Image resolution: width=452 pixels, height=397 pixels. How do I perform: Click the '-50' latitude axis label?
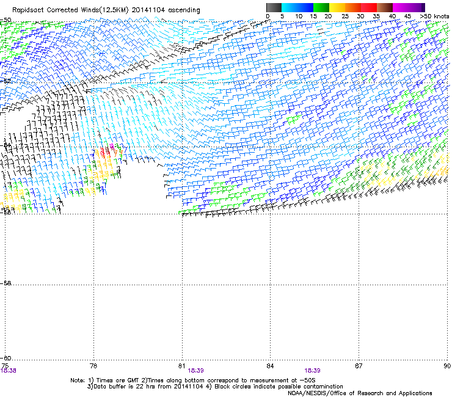click(x=5, y=20)
